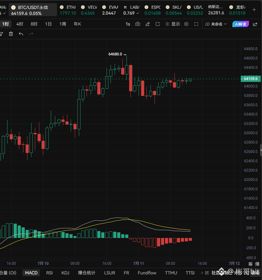
Task: Open the hexagon chart settings icon
Action: (186, 24)
